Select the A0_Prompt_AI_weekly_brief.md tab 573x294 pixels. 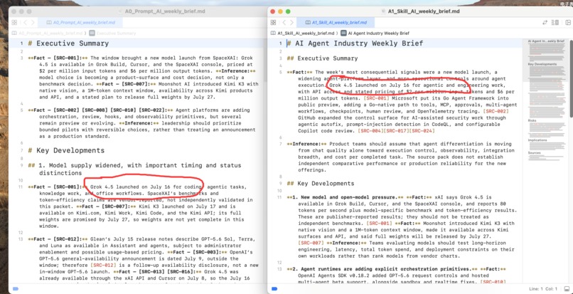[x=80, y=23]
